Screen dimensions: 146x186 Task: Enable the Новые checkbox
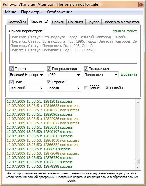(86, 88)
